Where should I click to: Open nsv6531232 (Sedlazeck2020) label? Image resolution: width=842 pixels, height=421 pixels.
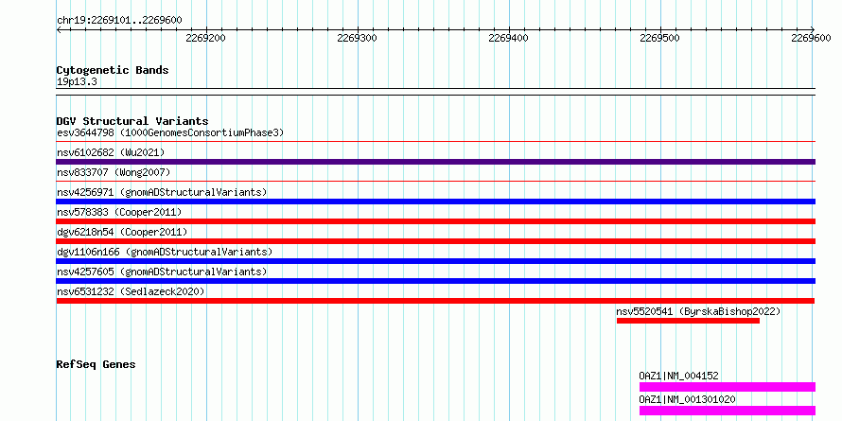coord(131,291)
